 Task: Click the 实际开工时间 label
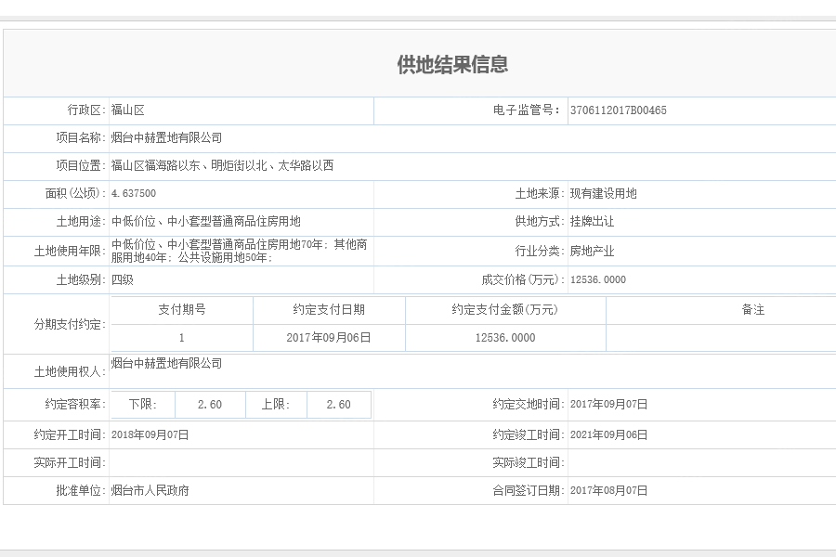tap(70, 462)
